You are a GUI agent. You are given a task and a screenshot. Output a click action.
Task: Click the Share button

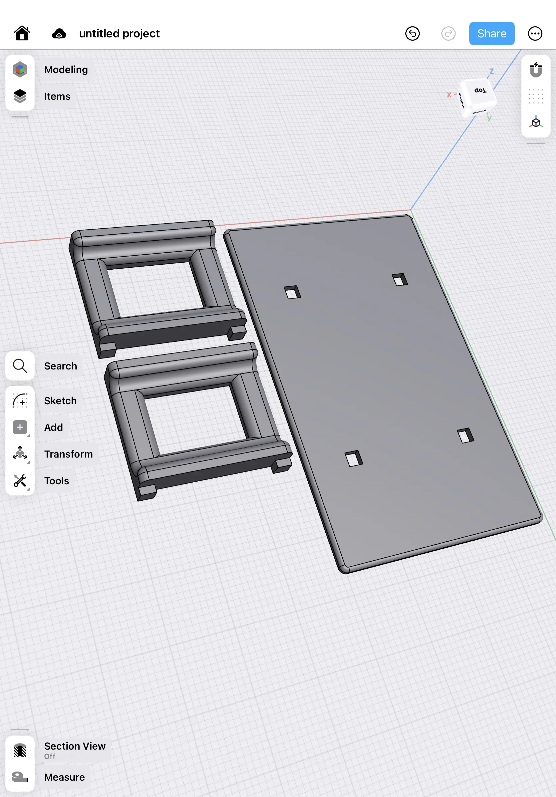click(492, 33)
